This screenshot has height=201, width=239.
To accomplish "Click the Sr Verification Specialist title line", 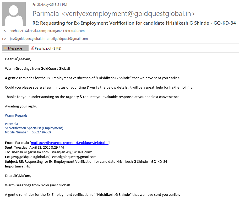I will [34, 128].
